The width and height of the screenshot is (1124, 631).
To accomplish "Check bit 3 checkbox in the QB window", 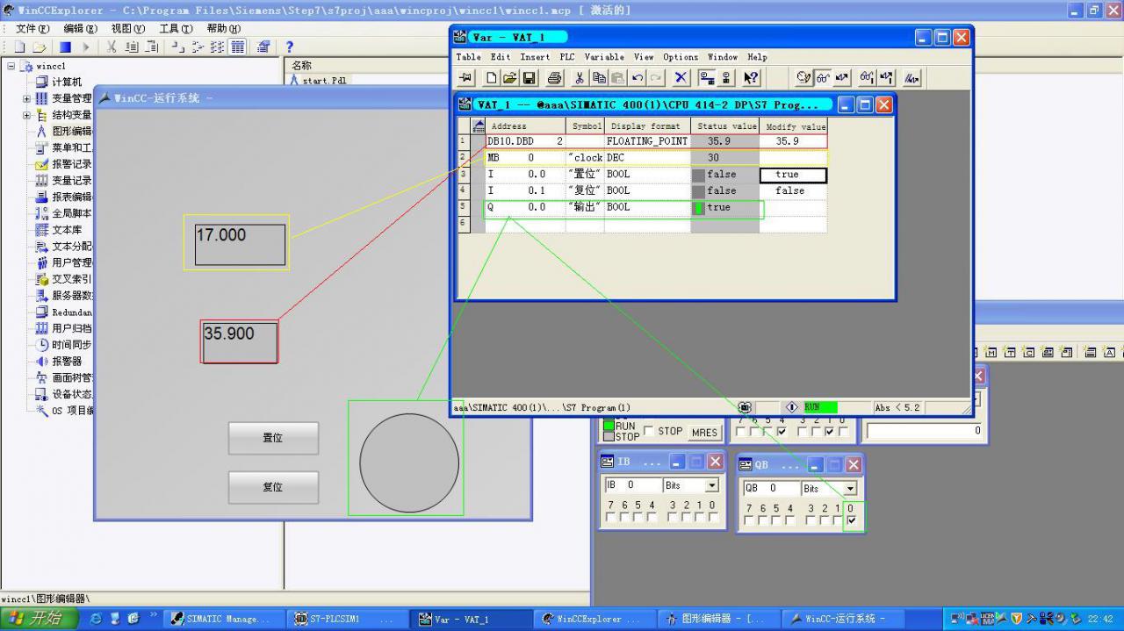I will pyautogui.click(x=811, y=520).
